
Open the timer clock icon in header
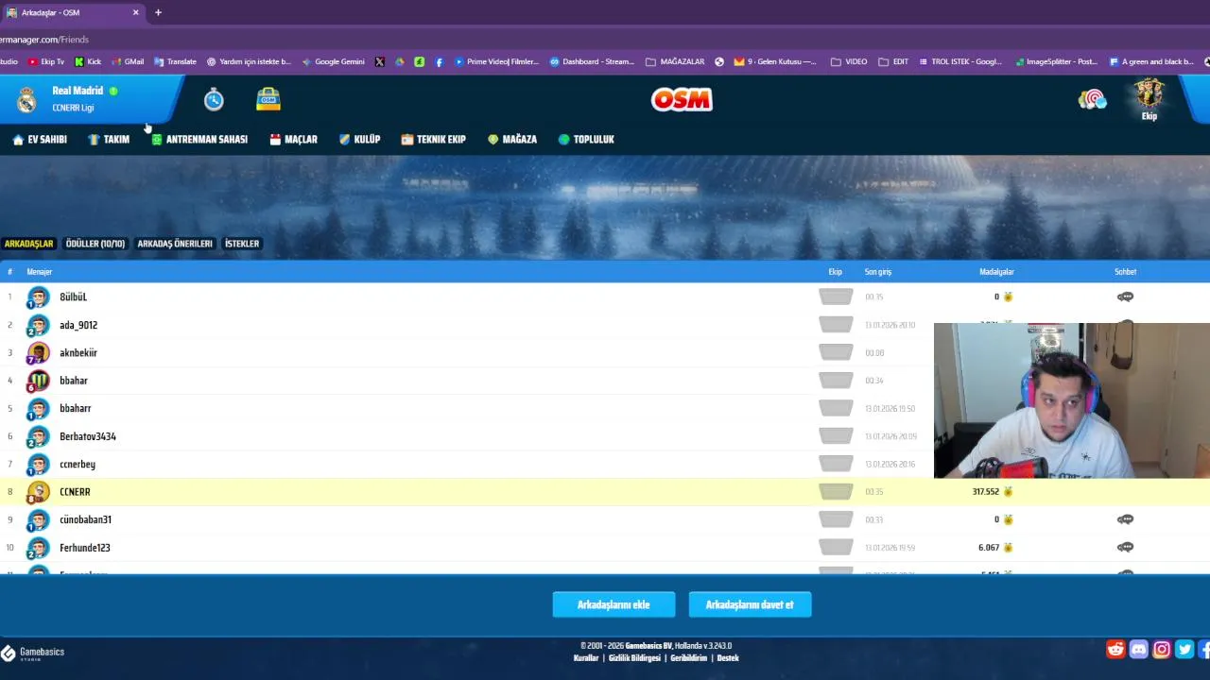coord(214,99)
